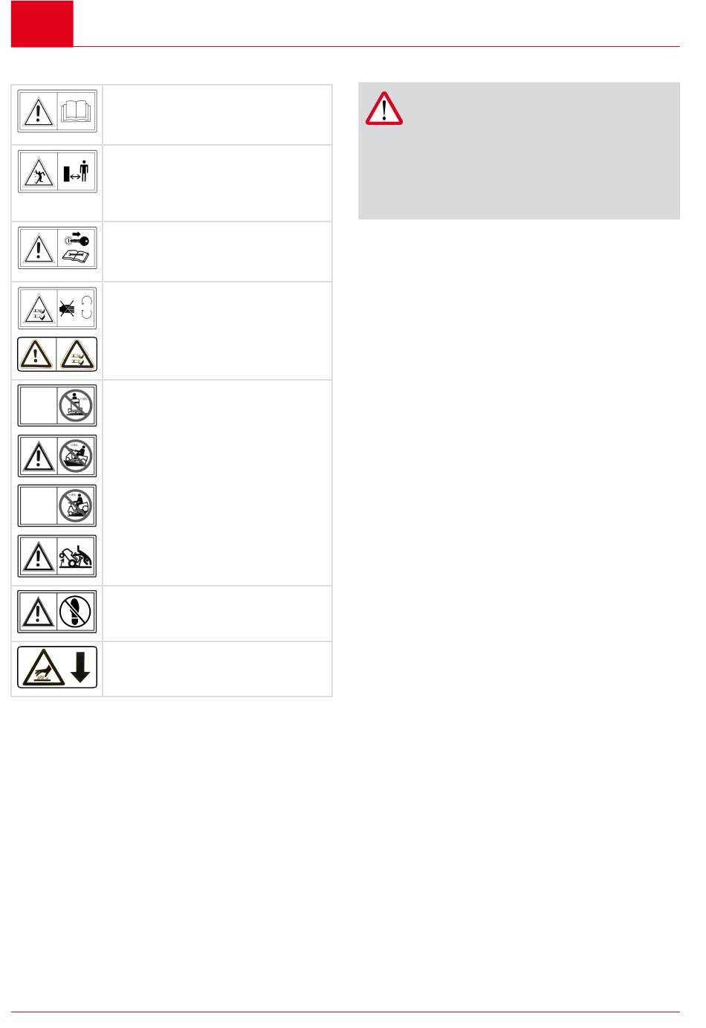The height and width of the screenshot is (1028, 706).
Task: Select the warning triangle beside the key icon
Action: [x=38, y=248]
